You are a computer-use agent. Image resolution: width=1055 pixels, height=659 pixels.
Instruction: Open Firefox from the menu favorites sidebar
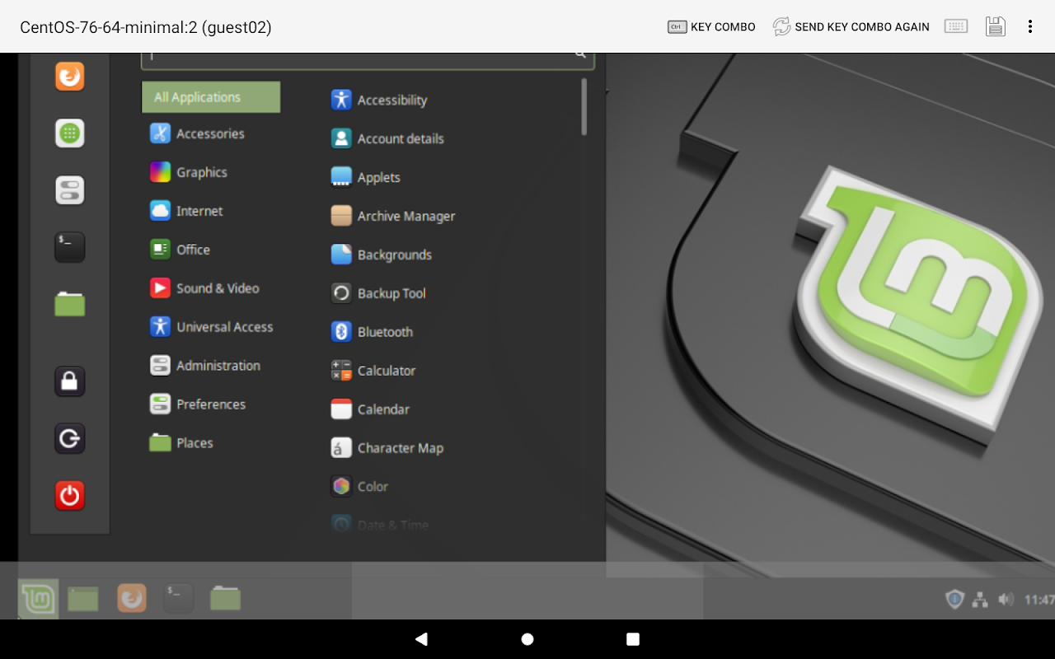click(x=70, y=76)
